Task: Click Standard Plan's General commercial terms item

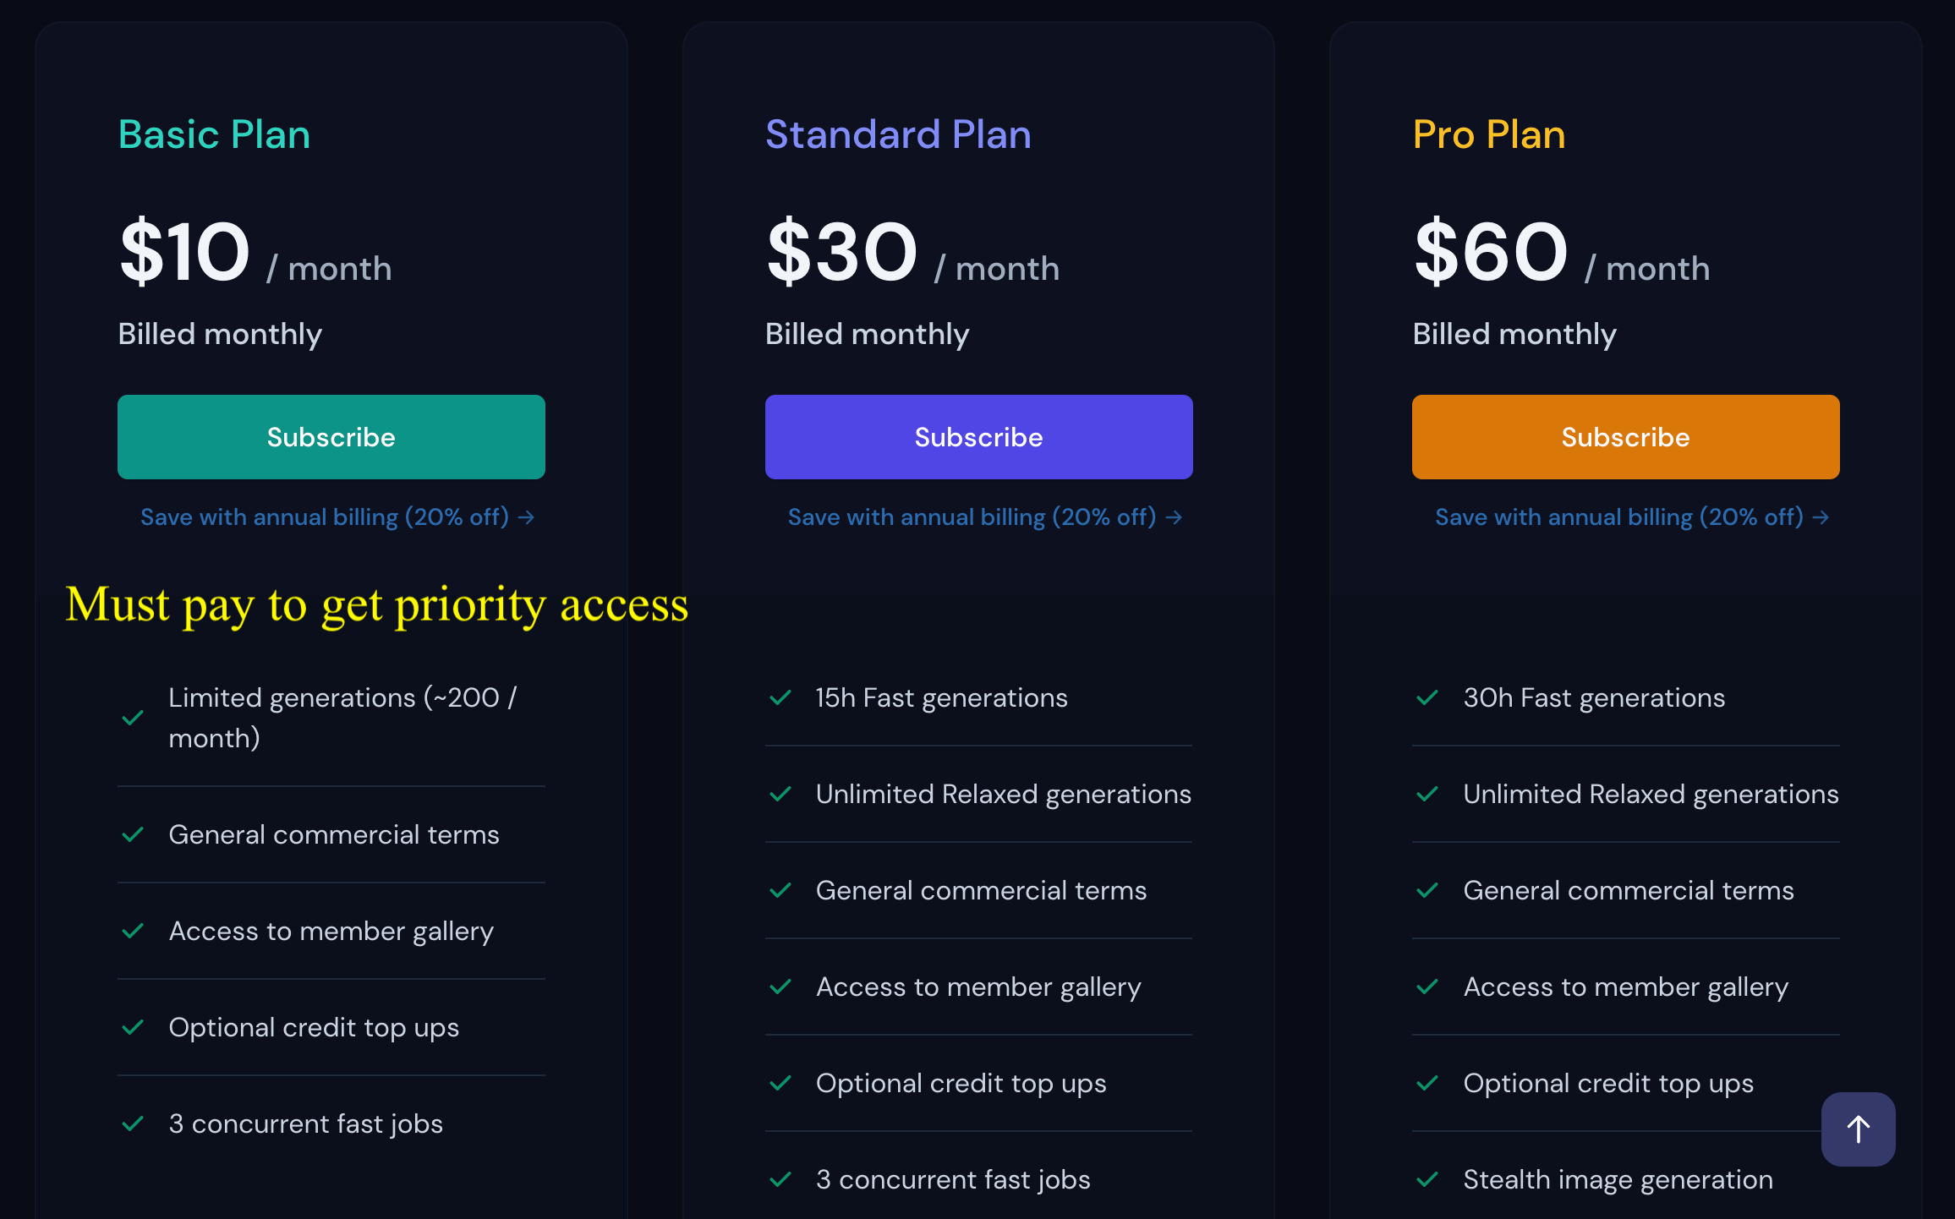Action: (978, 890)
